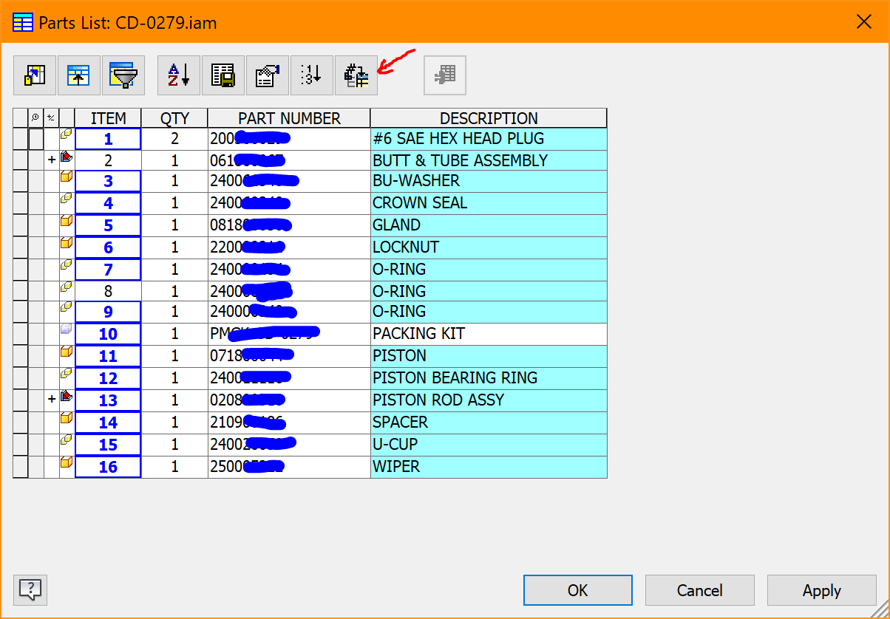Apply the parts list changes
Viewport: 890px width, 619px height.
click(821, 590)
